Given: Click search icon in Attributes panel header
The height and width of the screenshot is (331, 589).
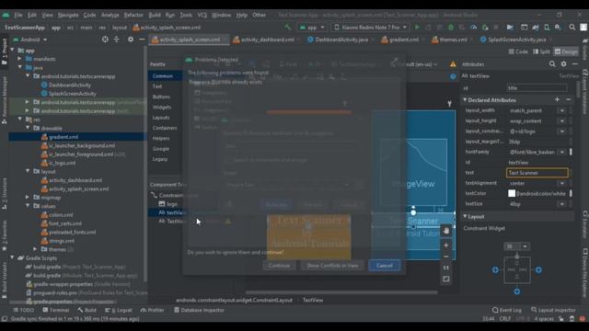Looking at the screenshot, I should (x=552, y=64).
